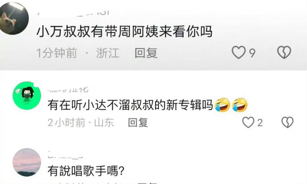This screenshot has width=307, height=184.
Task: Open the cat avatar profile
Action: coord(14,18)
